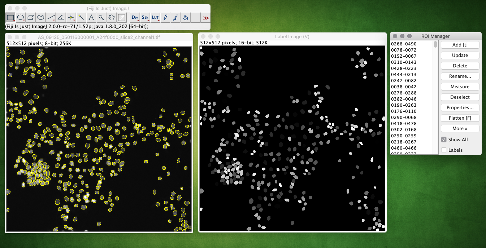Open the Dev developer menu
The width and height of the screenshot is (486, 248).
click(135, 17)
